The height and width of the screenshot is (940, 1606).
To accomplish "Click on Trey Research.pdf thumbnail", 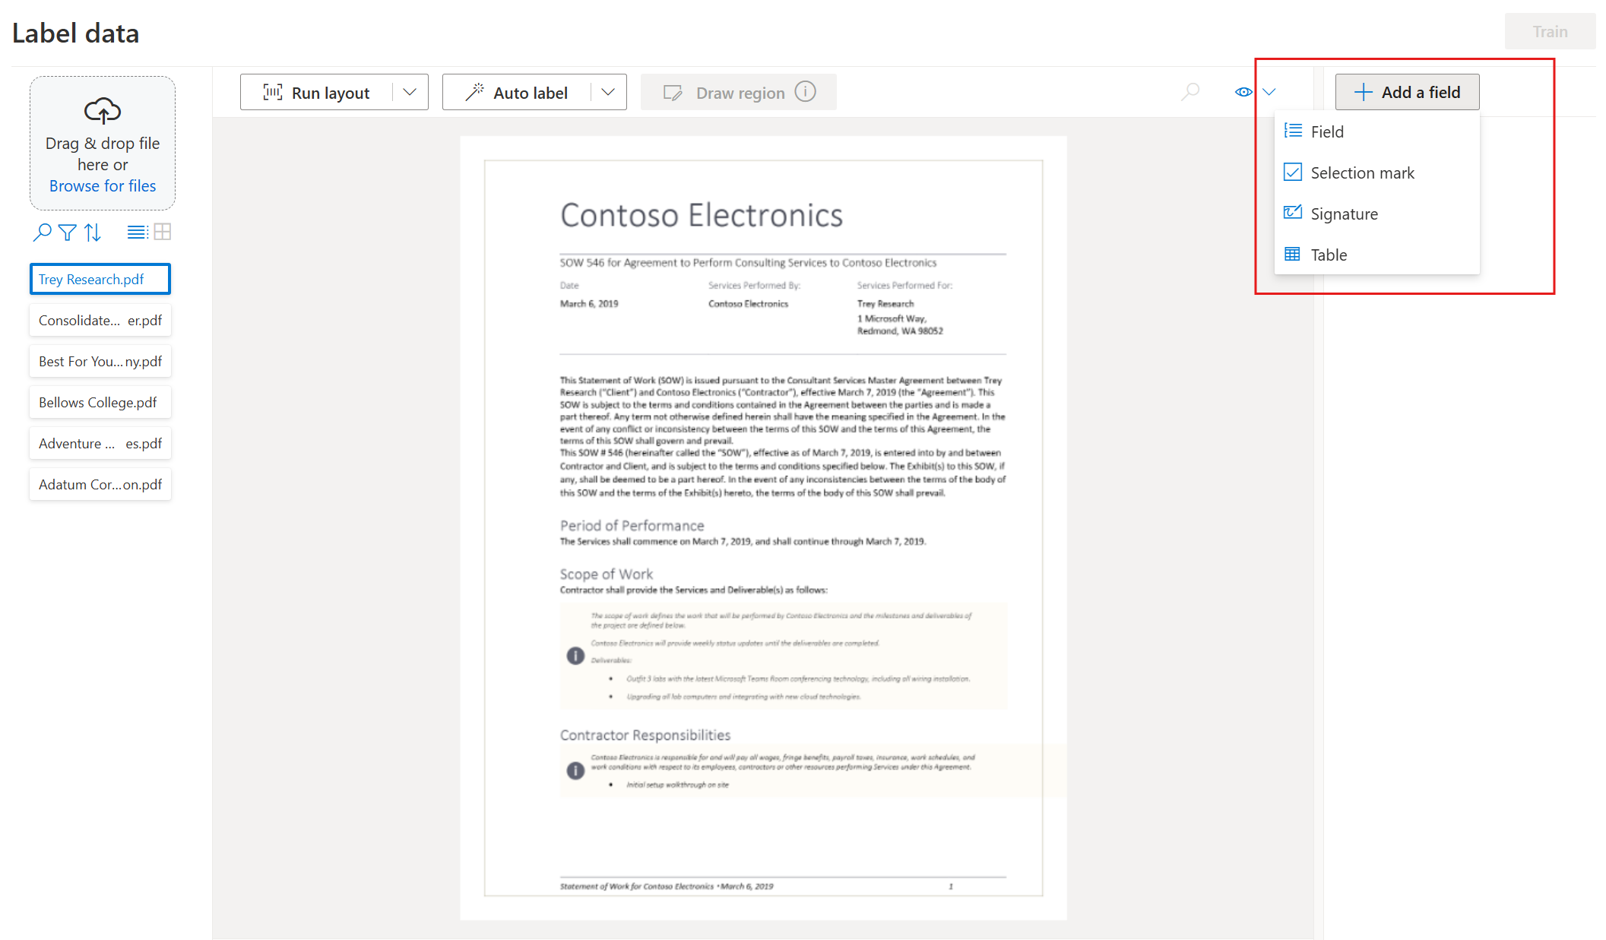I will click(x=101, y=279).
